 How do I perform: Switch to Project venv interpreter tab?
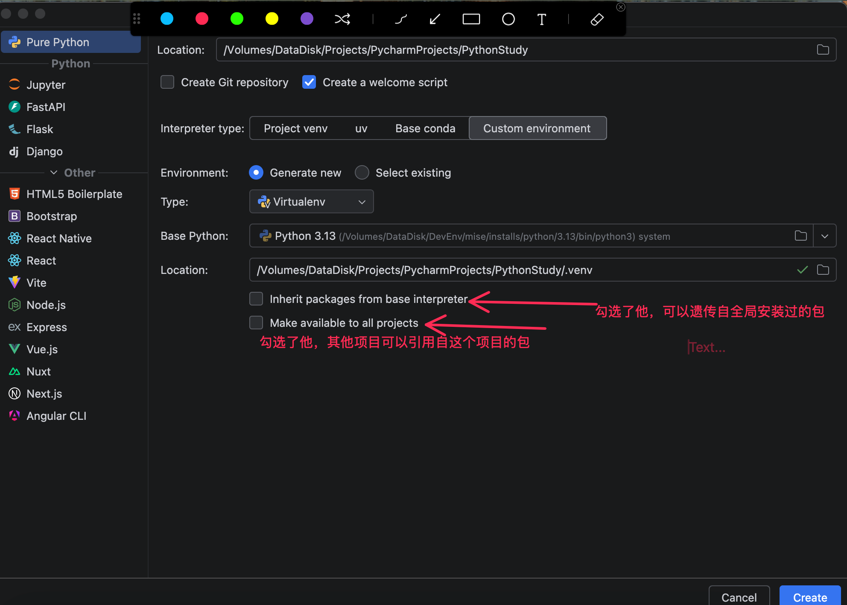295,128
